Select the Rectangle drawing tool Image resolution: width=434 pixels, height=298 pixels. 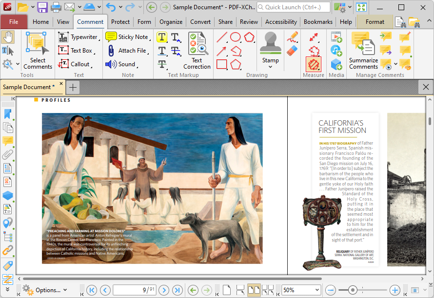tap(222, 64)
